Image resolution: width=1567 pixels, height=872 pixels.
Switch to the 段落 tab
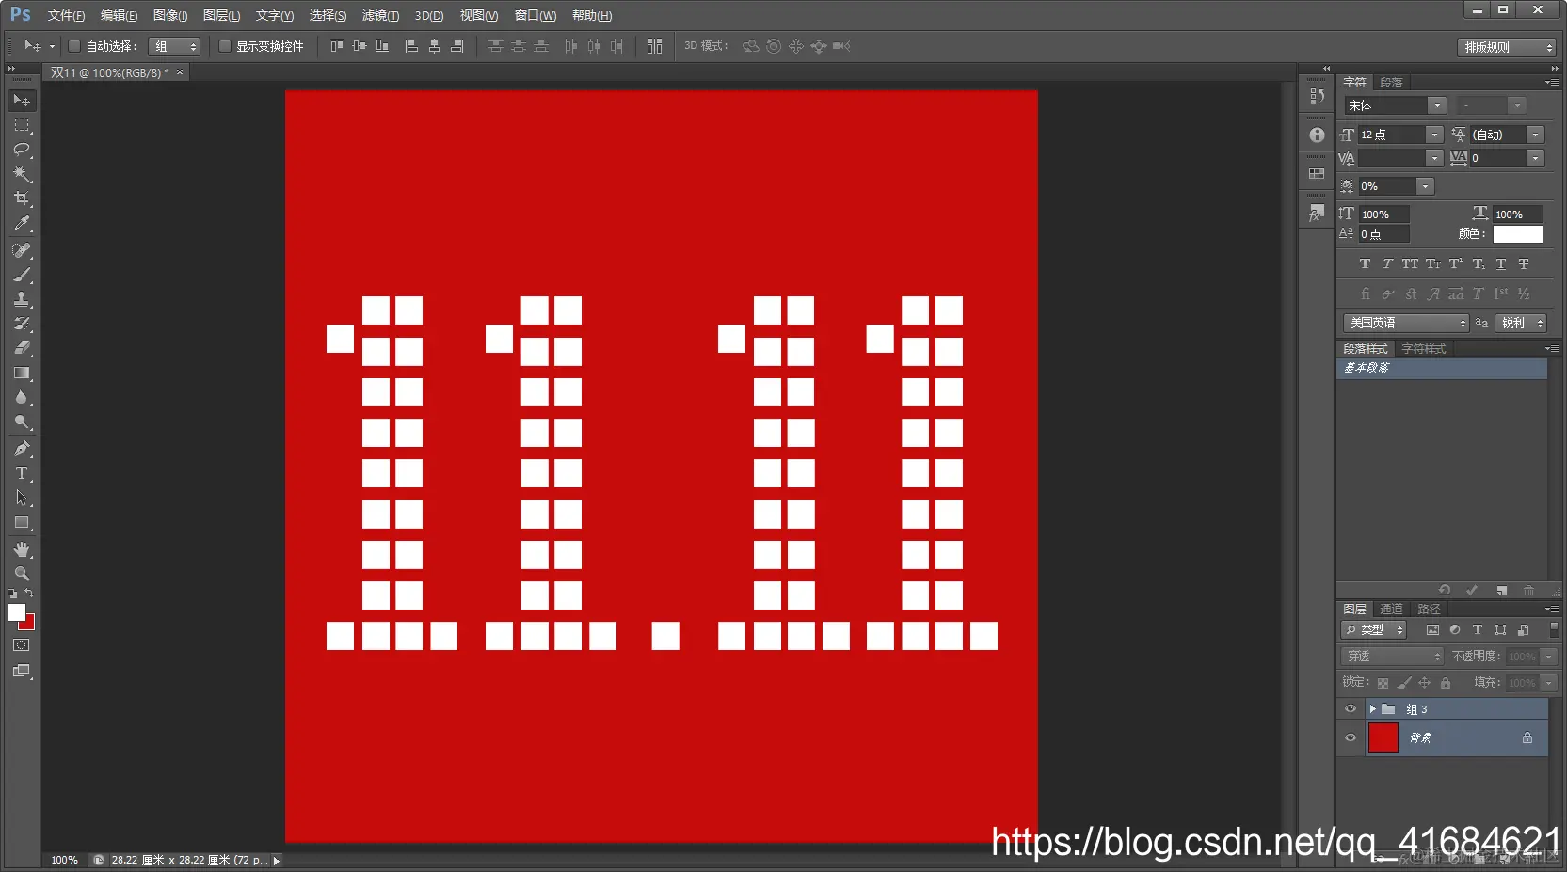1391,83
